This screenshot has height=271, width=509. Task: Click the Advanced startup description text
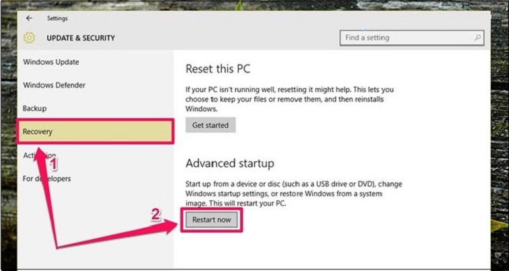pyautogui.click(x=294, y=193)
